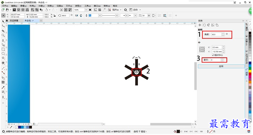Expand the 启动 launch dropdown
Screen dimensions: 253x135
coord(140,10)
